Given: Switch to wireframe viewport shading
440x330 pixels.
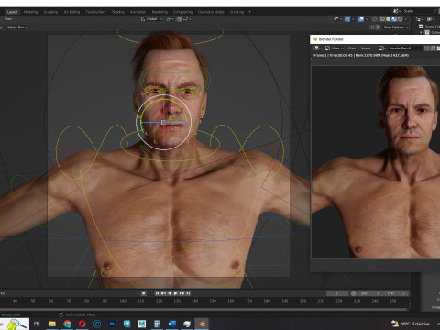Looking at the screenshot, I should 382,19.
